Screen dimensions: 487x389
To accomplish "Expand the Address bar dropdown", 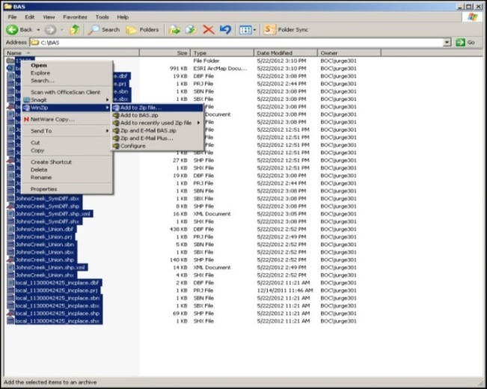I will [x=447, y=43].
